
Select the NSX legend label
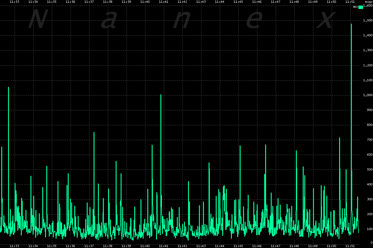coord(355,7)
